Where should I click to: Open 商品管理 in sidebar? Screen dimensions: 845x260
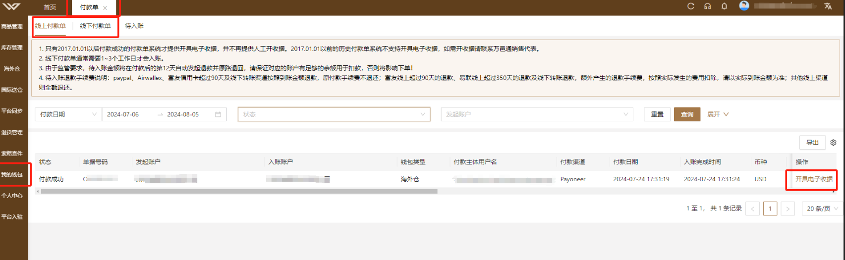[12, 27]
